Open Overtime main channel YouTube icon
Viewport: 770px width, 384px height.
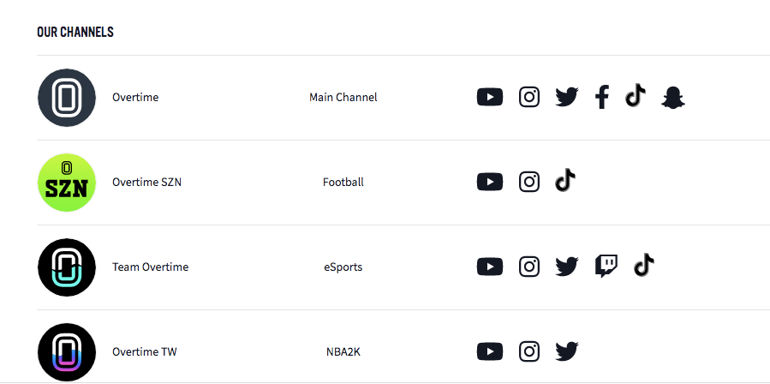(490, 97)
